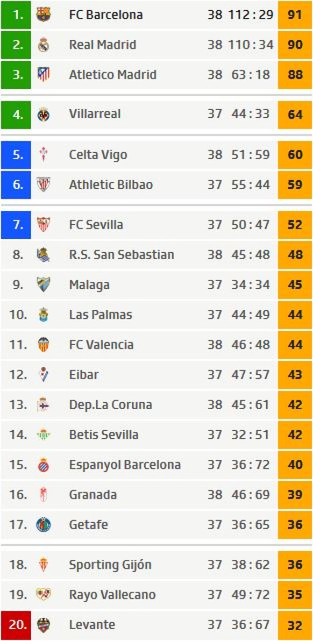Click the Espanyol Barcelona crest icon
Viewport: 313px width, 641px height.
click(x=44, y=465)
